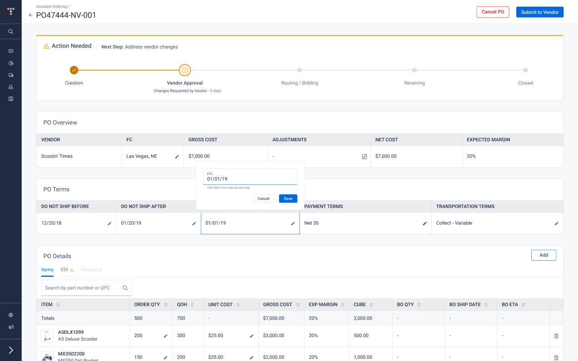
Task: Edit unit cost $25.00 for A5DLX1099
Action: [252, 336]
